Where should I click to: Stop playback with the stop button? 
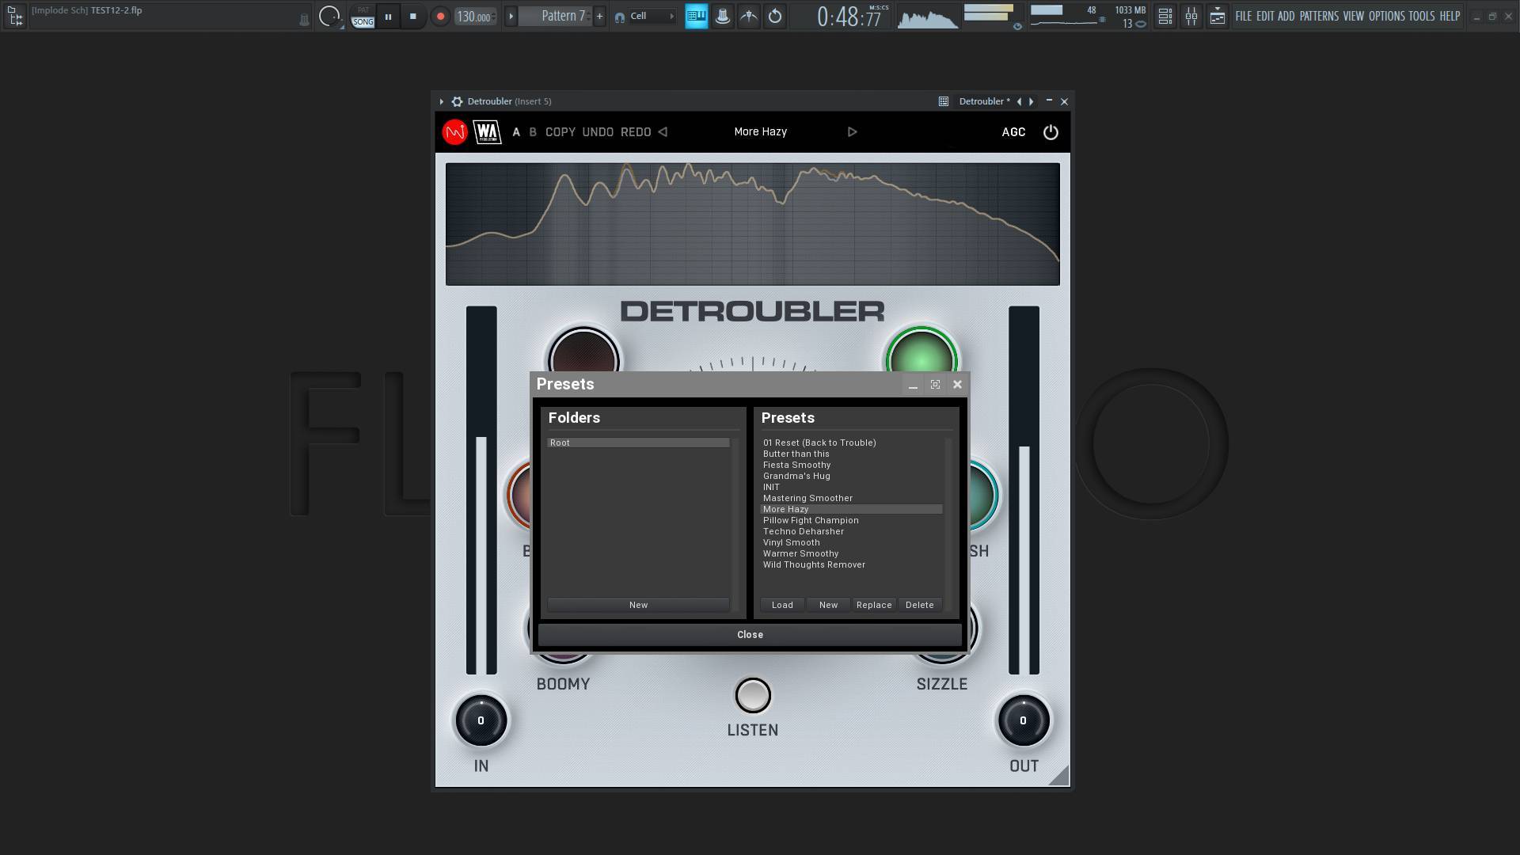412,16
